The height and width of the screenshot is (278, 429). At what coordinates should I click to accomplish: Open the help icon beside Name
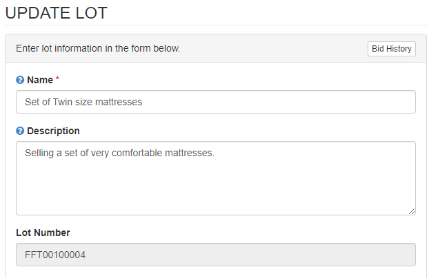[x=20, y=80]
